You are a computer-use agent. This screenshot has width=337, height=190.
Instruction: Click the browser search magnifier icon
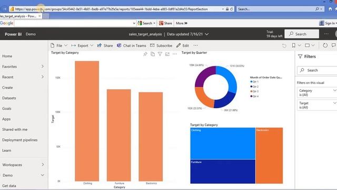point(317,9)
